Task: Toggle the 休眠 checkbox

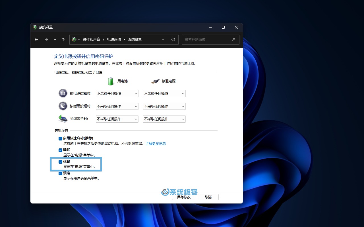Action: tap(60, 162)
